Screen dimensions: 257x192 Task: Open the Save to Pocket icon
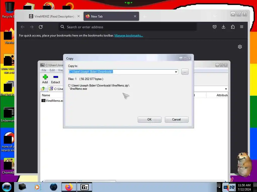pos(215,27)
